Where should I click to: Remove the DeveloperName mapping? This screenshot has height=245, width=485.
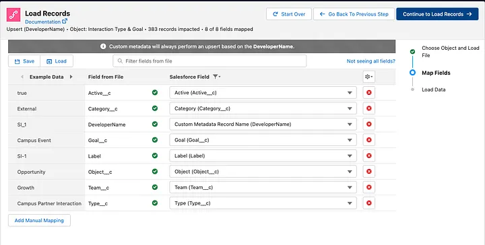point(368,124)
